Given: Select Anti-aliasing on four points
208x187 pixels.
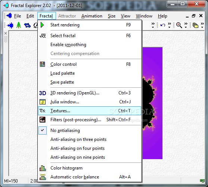Looking at the screenshot, I should (x=90, y=148).
